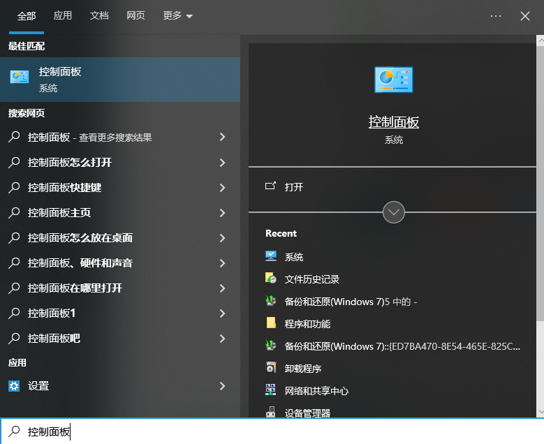Viewport: 544px width, 444px height.
Task: Click the icon of 备份和还原 ED7BA470 entry
Action: [x=271, y=345]
